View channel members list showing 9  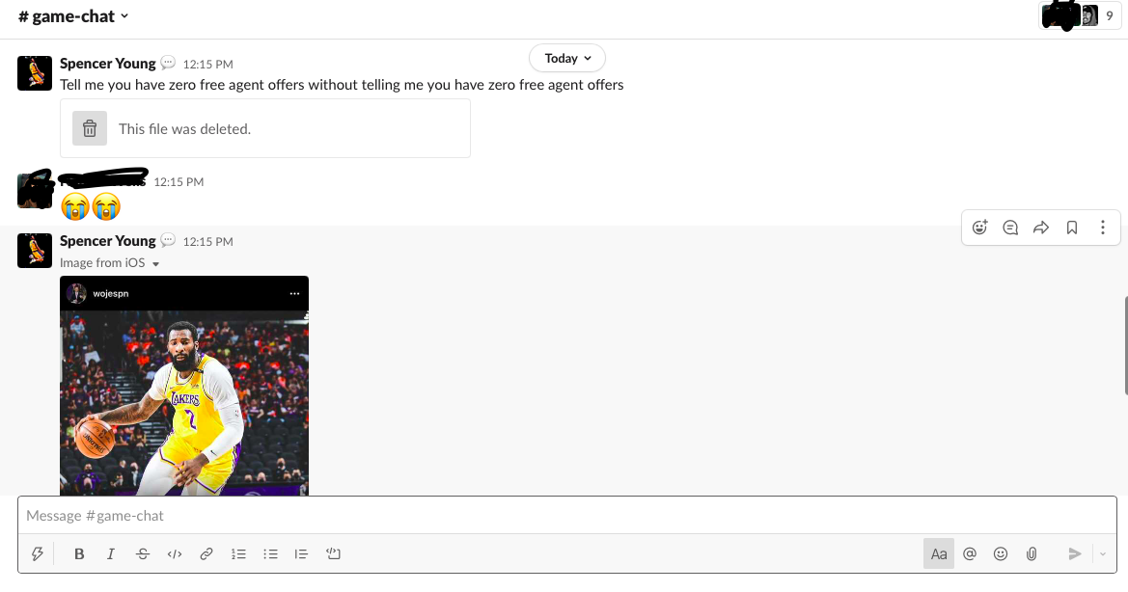[1079, 15]
